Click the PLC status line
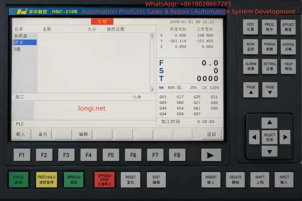Image resolution: width=302 pixels, height=201 pixels. pyautogui.click(x=83, y=124)
